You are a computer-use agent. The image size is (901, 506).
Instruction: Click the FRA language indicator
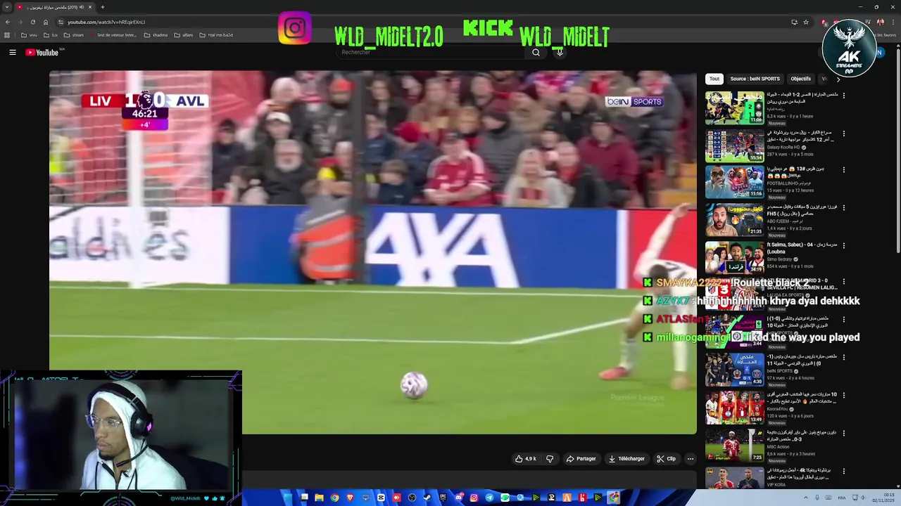842,498
